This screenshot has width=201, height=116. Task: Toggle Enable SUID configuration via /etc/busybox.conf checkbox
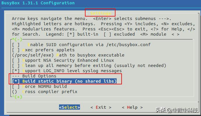point(81,45)
